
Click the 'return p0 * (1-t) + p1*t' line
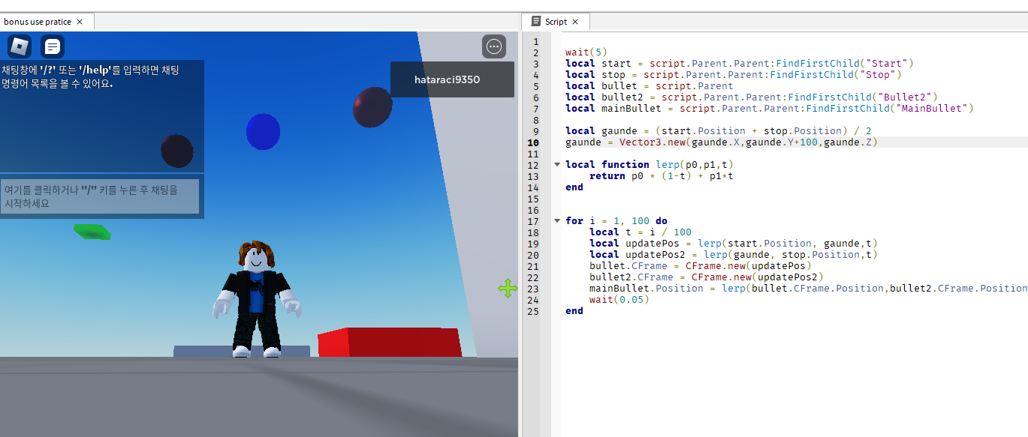(662, 176)
